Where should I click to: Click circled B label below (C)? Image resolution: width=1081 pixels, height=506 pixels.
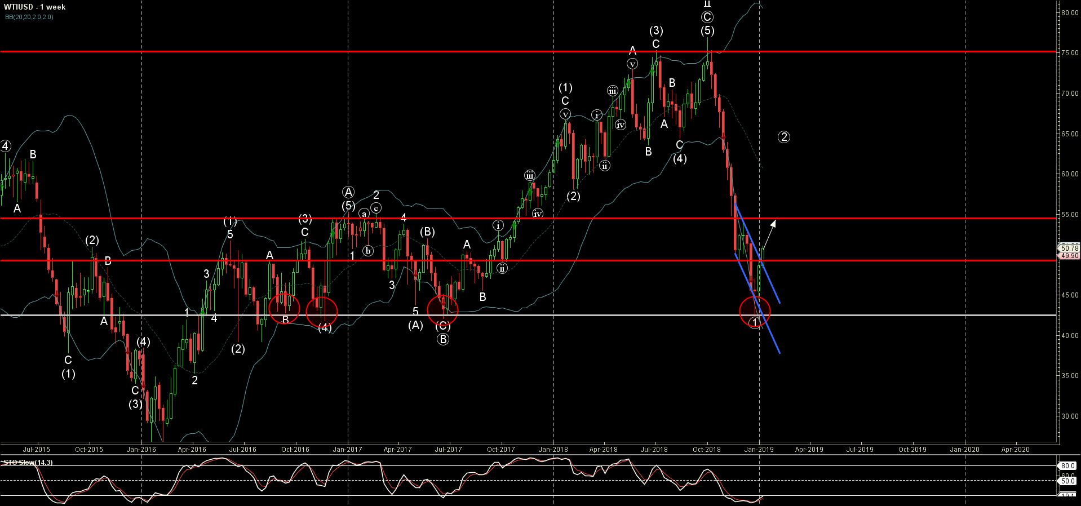click(x=443, y=339)
